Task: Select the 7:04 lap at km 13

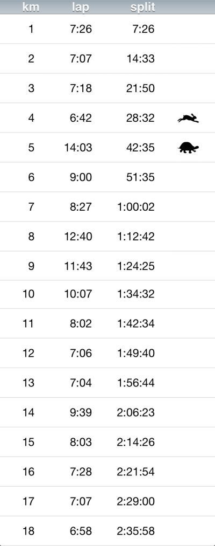Action: click(81, 383)
